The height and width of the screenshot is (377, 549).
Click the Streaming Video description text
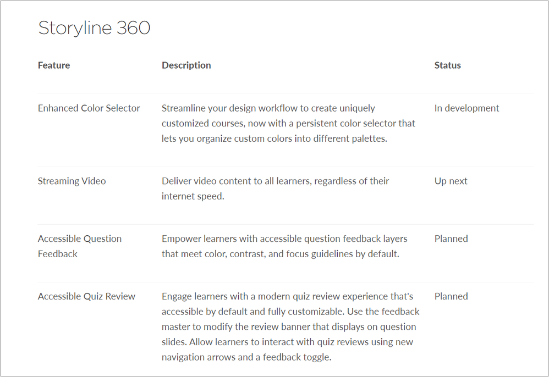coord(275,188)
